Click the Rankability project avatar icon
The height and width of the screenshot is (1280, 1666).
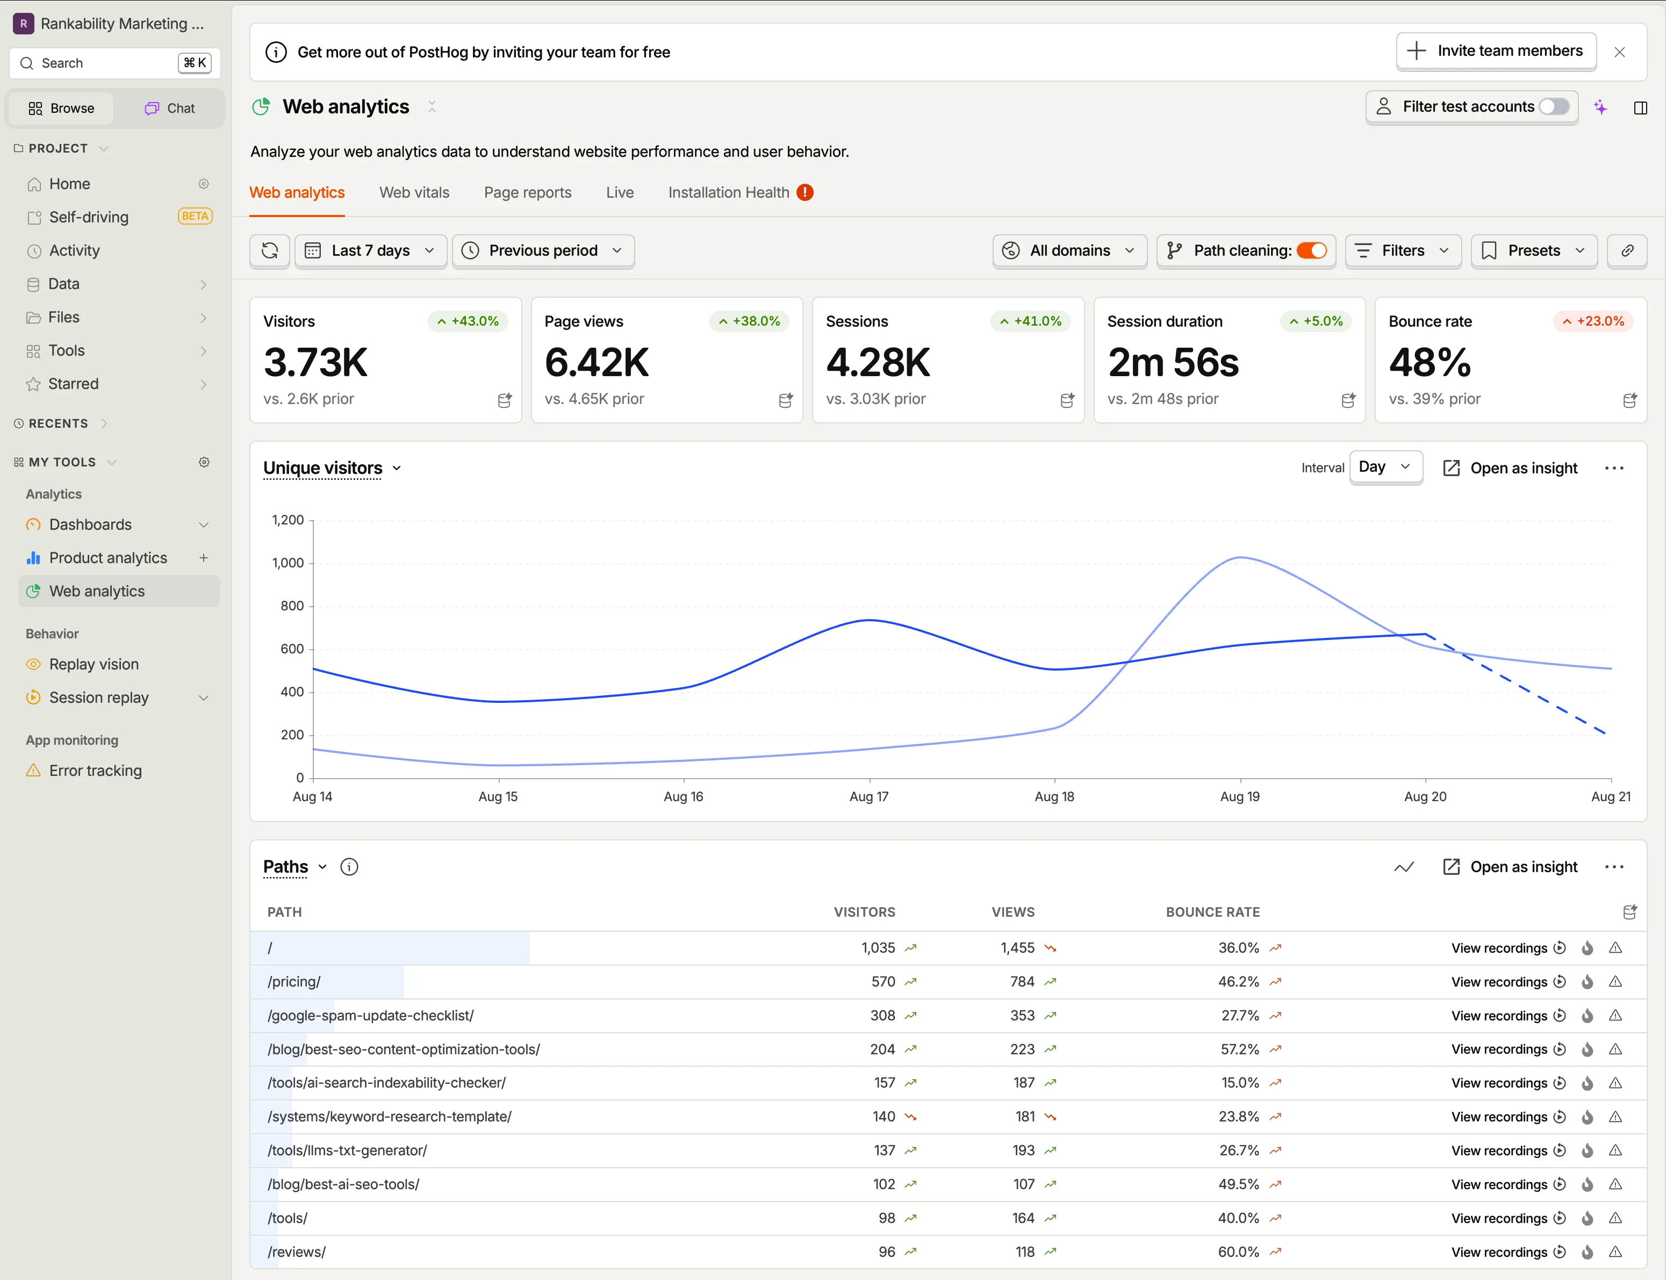tap(24, 24)
